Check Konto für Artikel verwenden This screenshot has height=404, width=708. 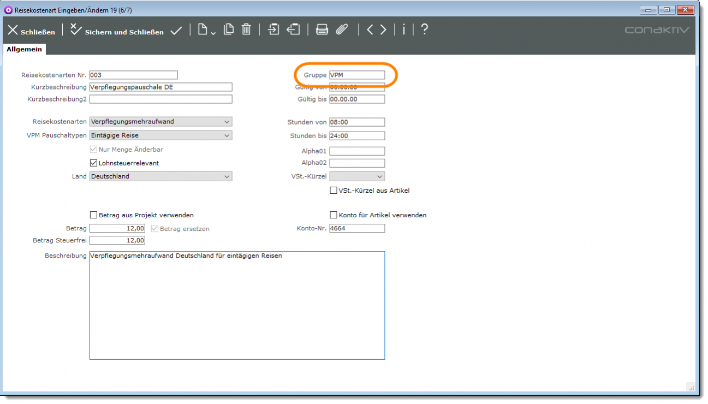point(334,215)
